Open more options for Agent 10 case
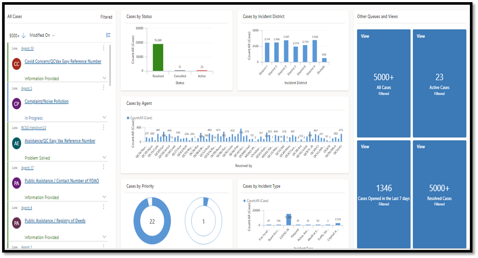The image size is (478, 258). (104, 48)
